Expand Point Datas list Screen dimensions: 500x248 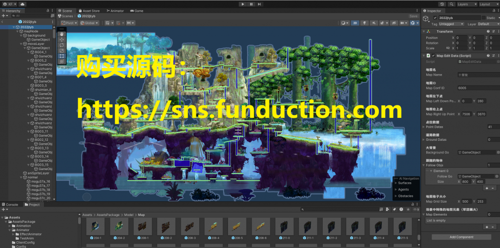click(x=424, y=127)
